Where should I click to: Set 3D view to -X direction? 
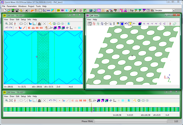(x=144, y=24)
